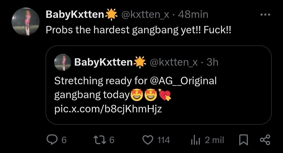Viewport: 283px width, 153px height.
Task: Click the @AG__Original mention
Action: coord(183,81)
